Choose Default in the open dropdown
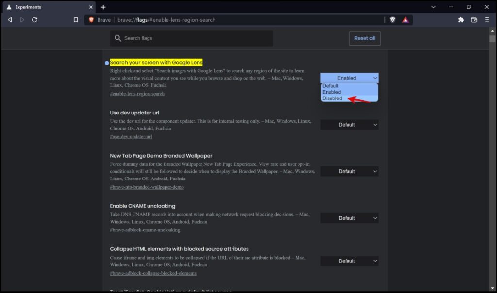This screenshot has width=497, height=293. pyautogui.click(x=349, y=86)
